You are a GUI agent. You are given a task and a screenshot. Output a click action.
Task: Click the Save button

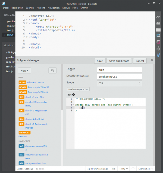click(x=100, y=61)
